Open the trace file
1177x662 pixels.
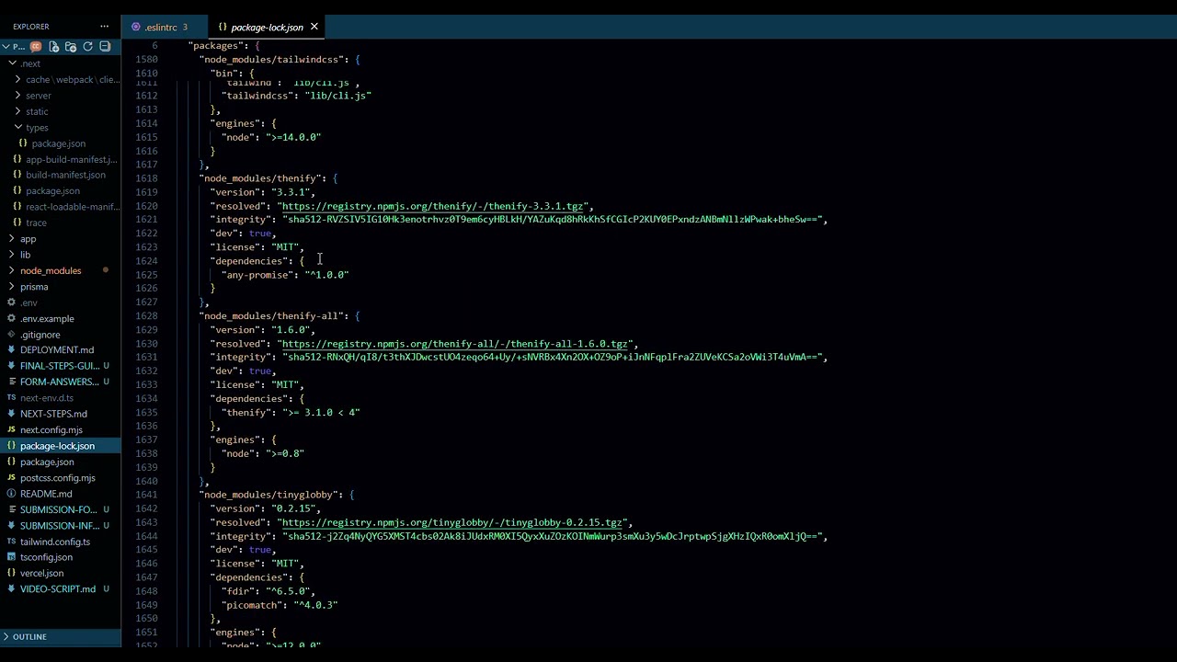(36, 223)
